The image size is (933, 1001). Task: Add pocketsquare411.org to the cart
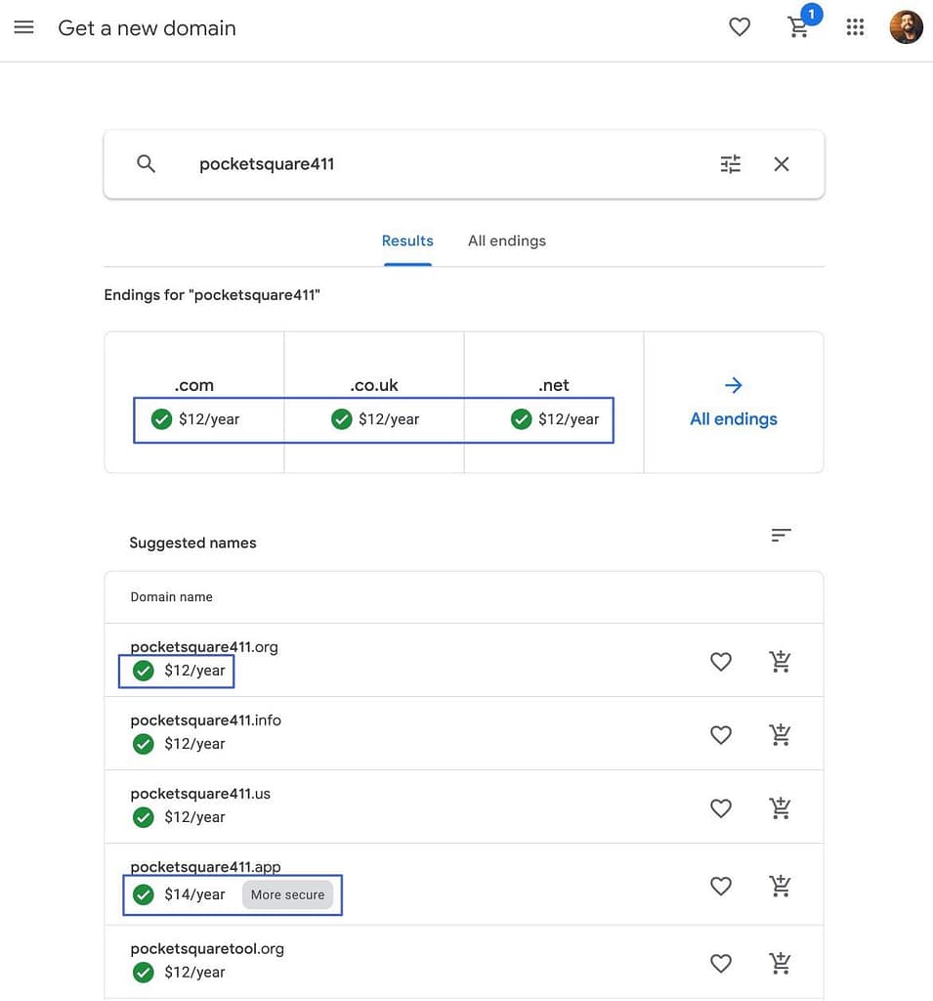(779, 660)
